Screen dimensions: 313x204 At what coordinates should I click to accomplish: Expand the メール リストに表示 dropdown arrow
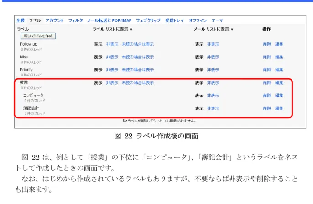[x=232, y=29]
